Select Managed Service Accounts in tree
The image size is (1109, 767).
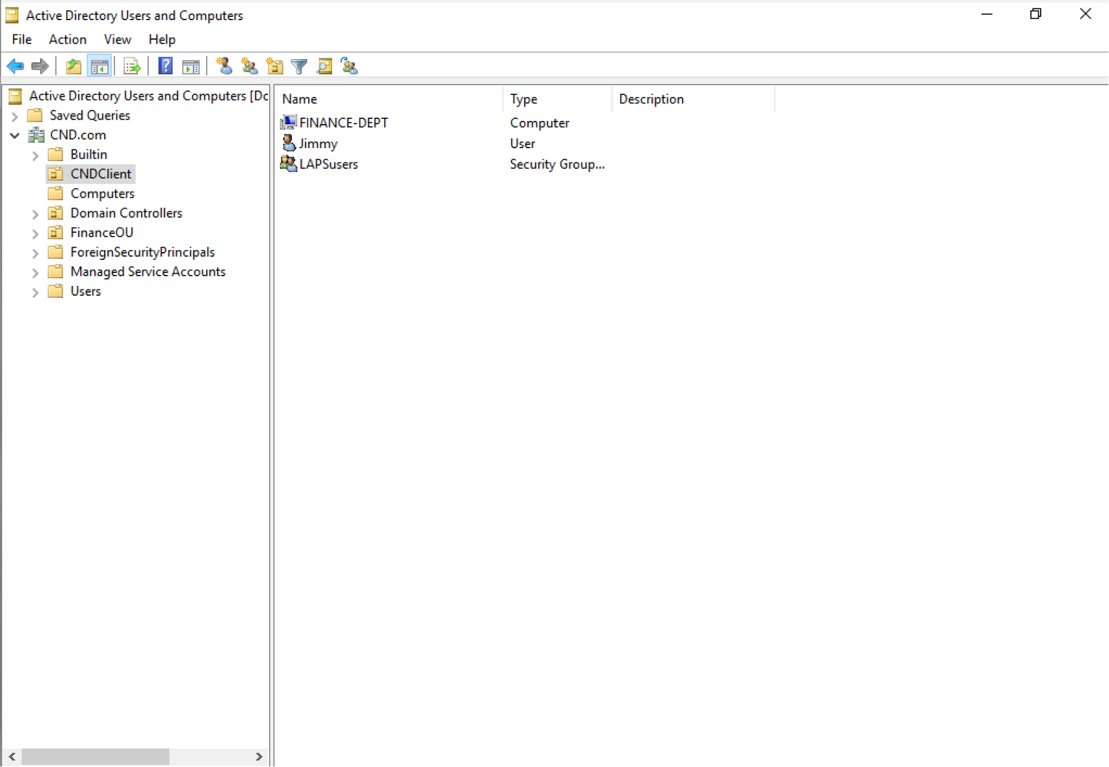[x=148, y=272]
